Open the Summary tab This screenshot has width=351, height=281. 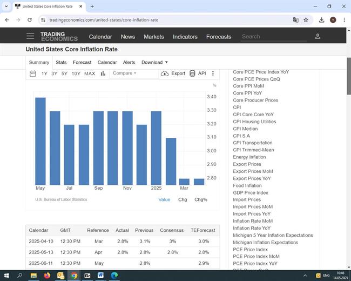pos(39,62)
